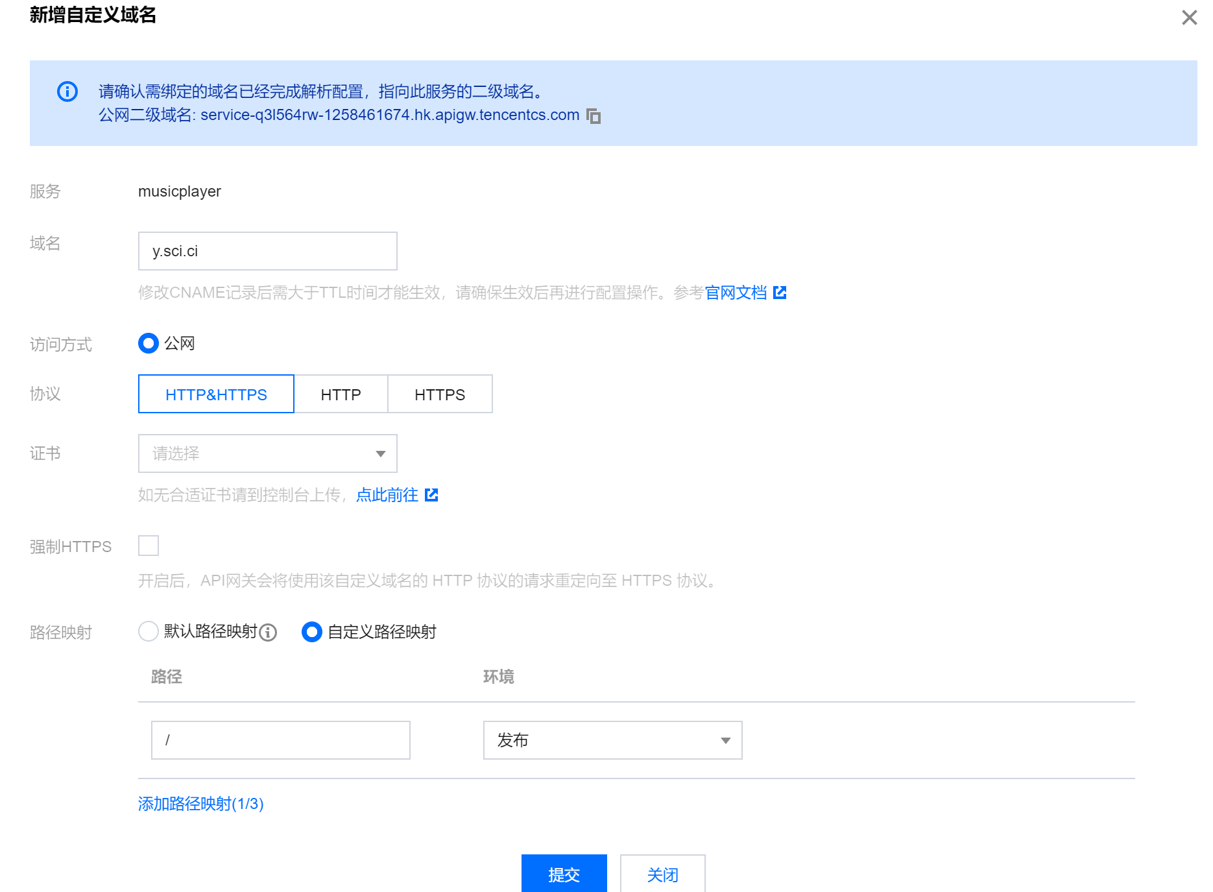Select the HTTP&HTTPS protocol tab
1213x892 pixels.
click(216, 394)
